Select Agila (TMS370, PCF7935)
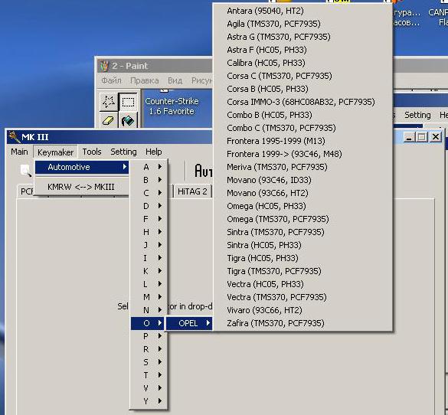Image resolution: width=448 pixels, height=415 pixels. [x=302, y=24]
